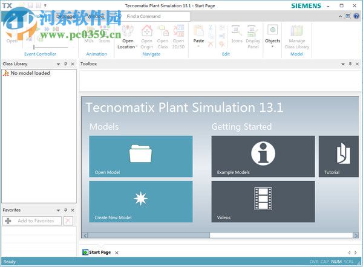This screenshot has height=267, width=363.
Task: Open Manage Class Library
Action: pyautogui.click(x=297, y=37)
